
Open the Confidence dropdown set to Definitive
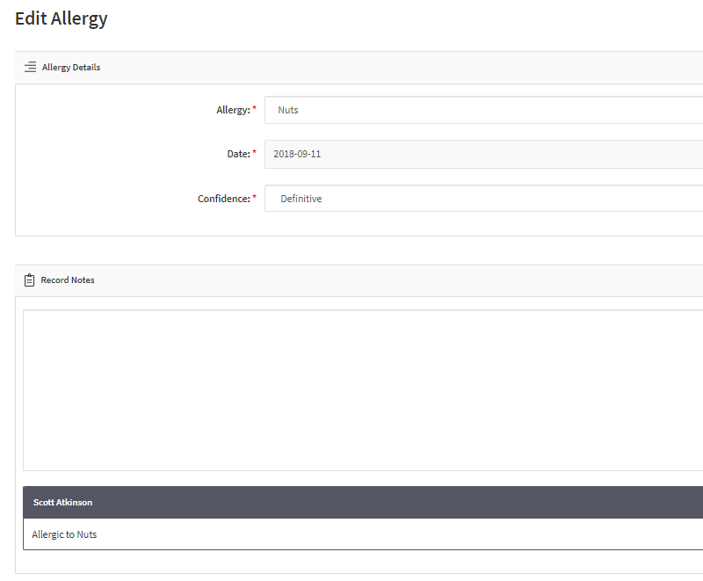pos(484,199)
